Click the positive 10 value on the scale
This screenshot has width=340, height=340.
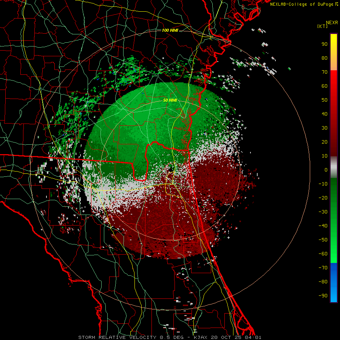point(325,156)
